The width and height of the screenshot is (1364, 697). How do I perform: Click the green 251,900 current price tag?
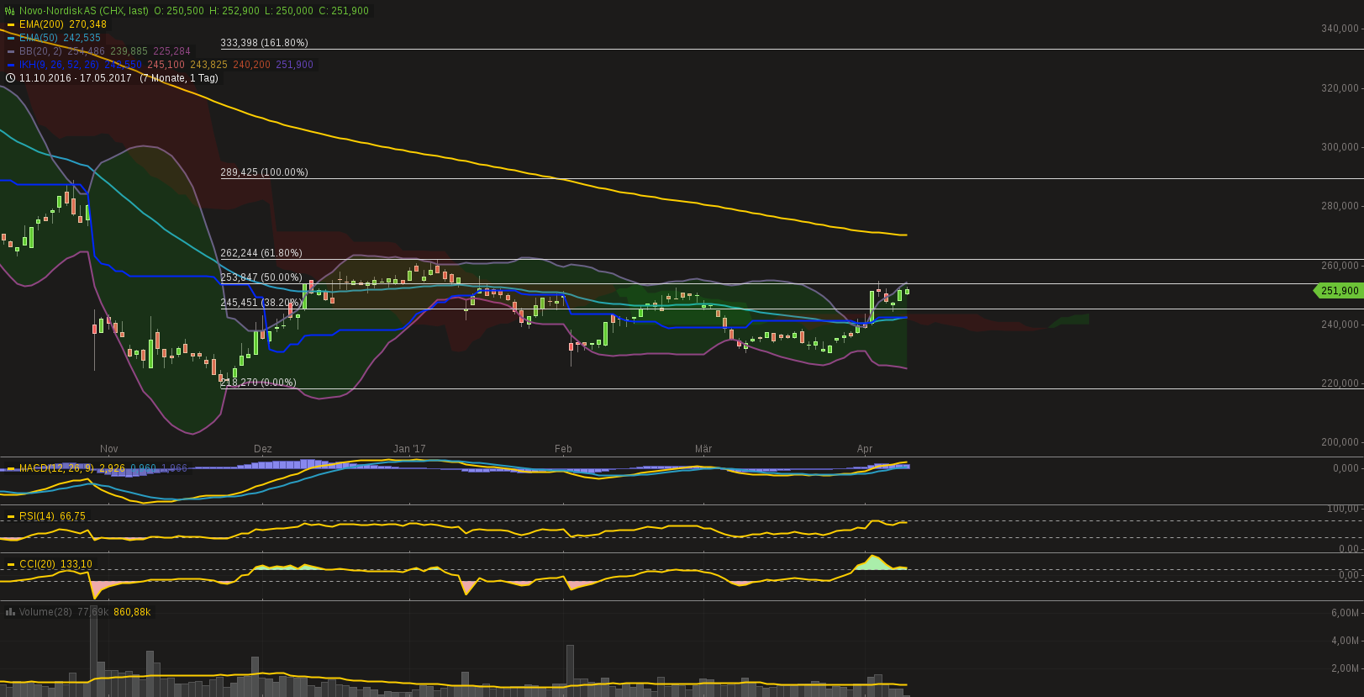tap(1338, 291)
